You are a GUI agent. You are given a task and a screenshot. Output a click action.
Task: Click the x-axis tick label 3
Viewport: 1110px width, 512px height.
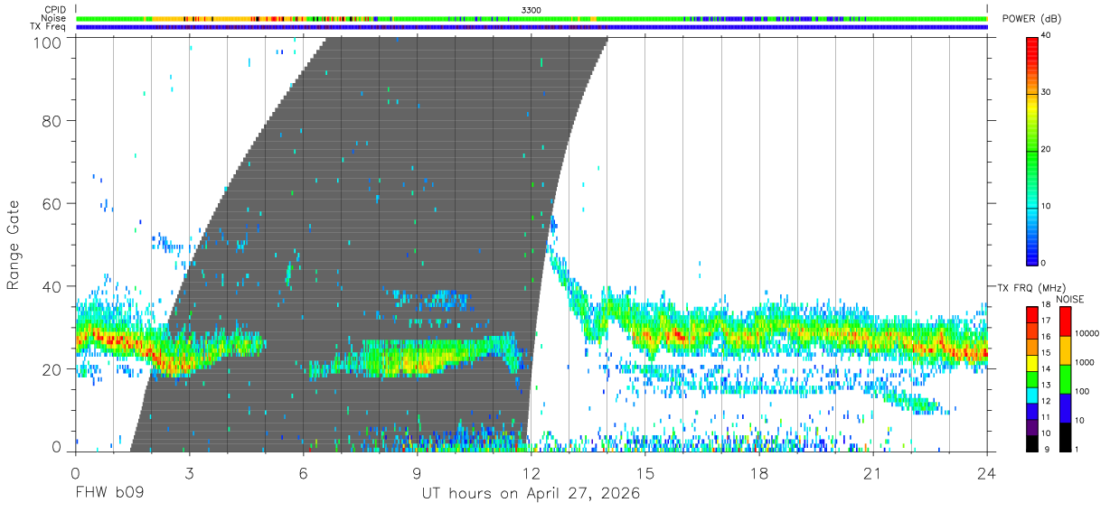pyautogui.click(x=189, y=473)
